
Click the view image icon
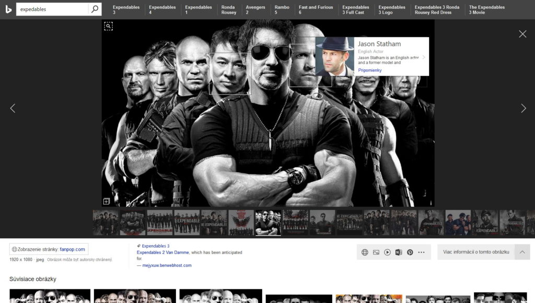coord(376,252)
